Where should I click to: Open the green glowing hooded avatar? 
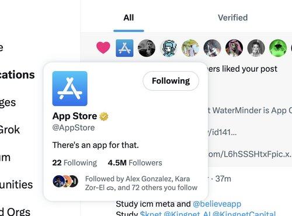pyautogui.click(x=278, y=48)
